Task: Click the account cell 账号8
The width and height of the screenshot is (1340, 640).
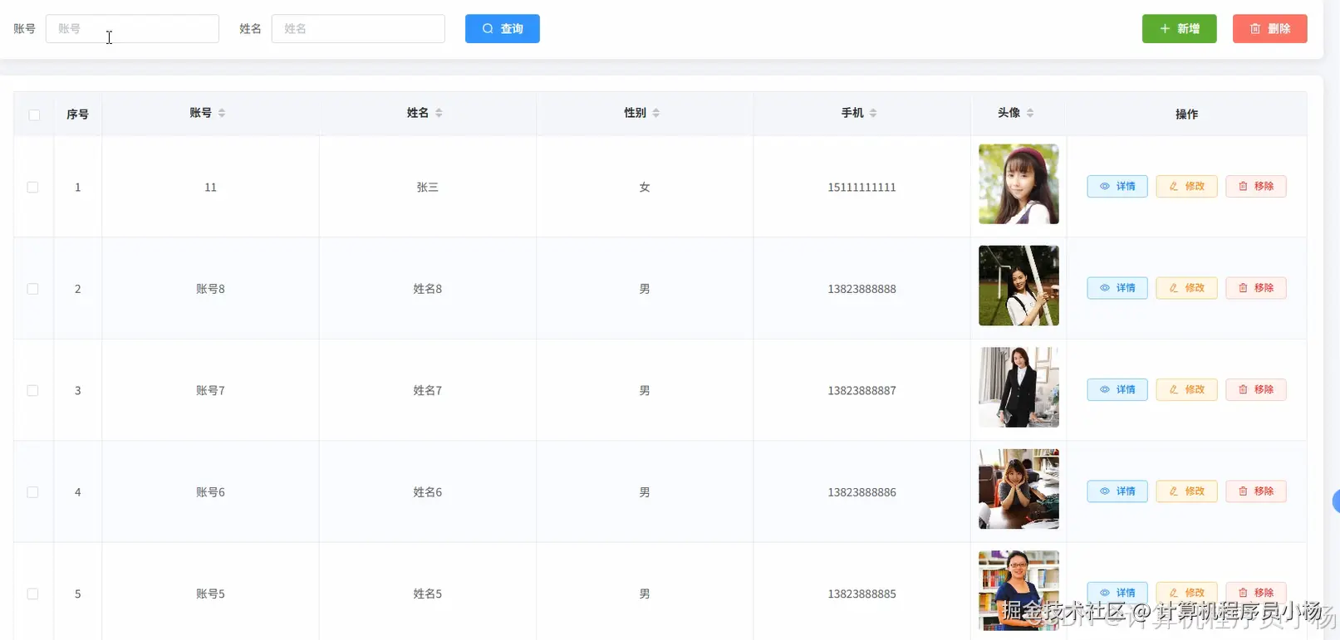Action: coord(210,289)
